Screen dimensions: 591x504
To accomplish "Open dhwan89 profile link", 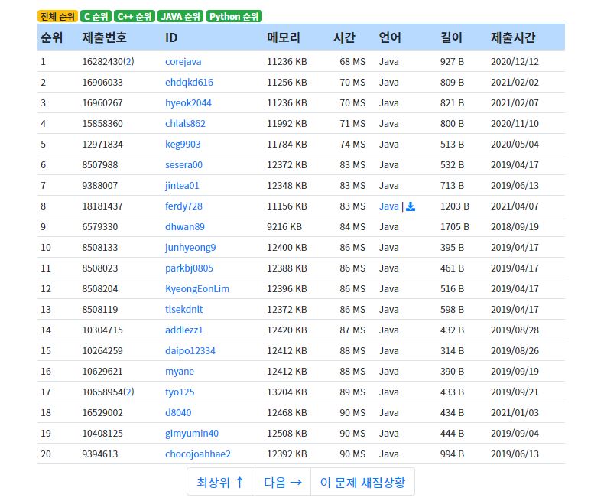I will (x=185, y=227).
